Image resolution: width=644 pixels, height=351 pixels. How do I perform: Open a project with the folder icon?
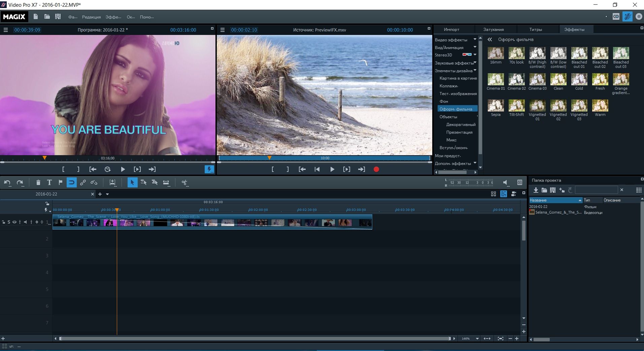pos(47,16)
